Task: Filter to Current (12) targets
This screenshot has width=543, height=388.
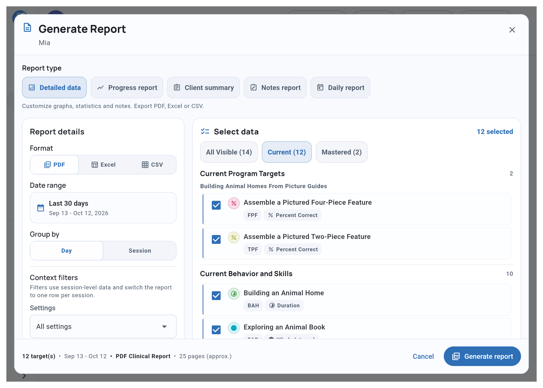Action: coord(287,152)
